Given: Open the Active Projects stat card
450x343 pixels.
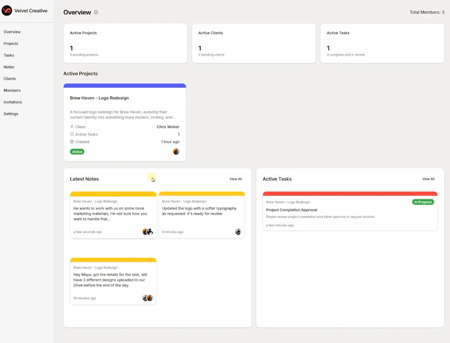Looking at the screenshot, I should tap(126, 43).
